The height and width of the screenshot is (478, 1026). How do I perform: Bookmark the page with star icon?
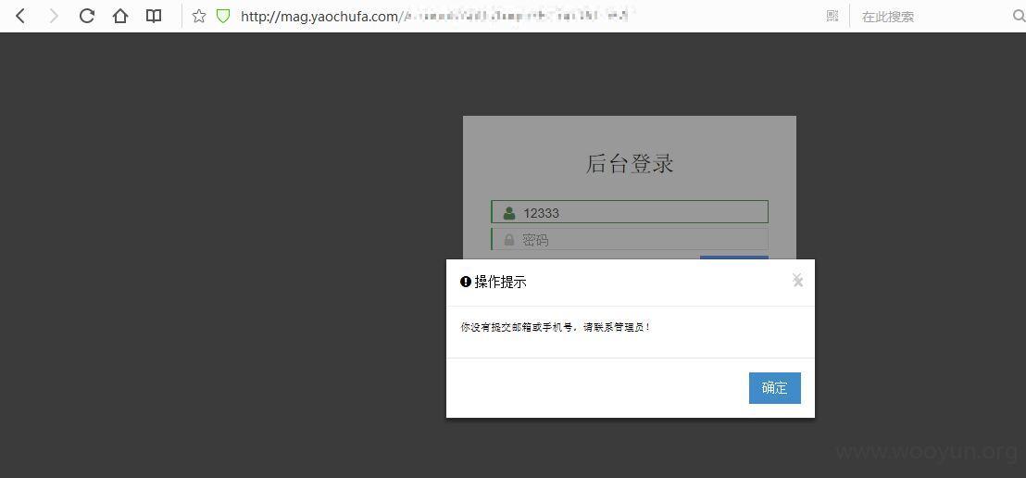199,17
